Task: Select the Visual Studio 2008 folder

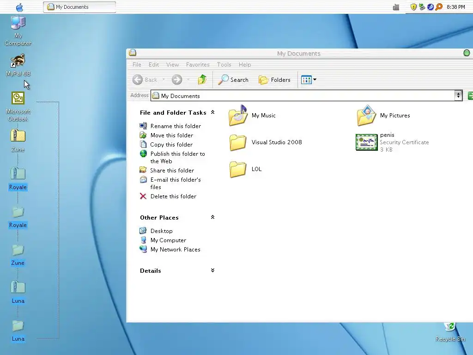Action: pyautogui.click(x=266, y=142)
